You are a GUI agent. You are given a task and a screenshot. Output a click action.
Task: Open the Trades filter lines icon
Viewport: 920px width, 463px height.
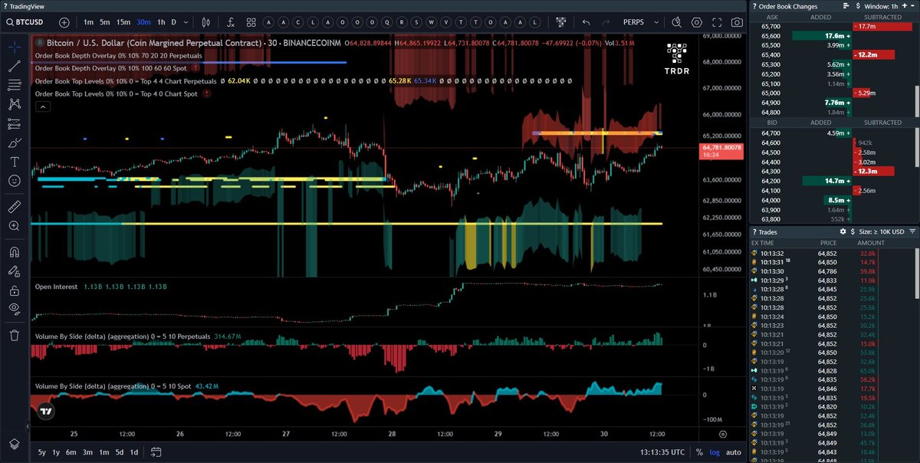coord(912,231)
